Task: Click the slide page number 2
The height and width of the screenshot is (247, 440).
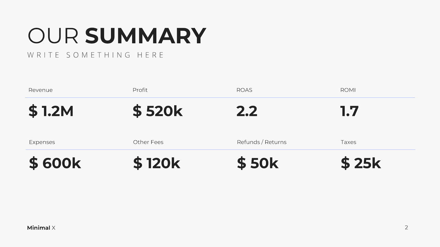Action: pos(406,227)
